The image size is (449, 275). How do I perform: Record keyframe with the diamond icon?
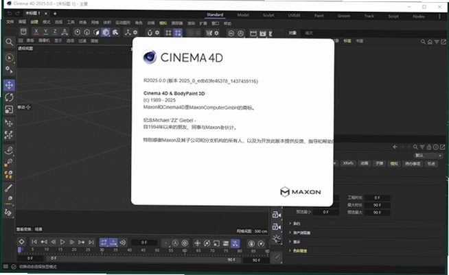point(21,242)
